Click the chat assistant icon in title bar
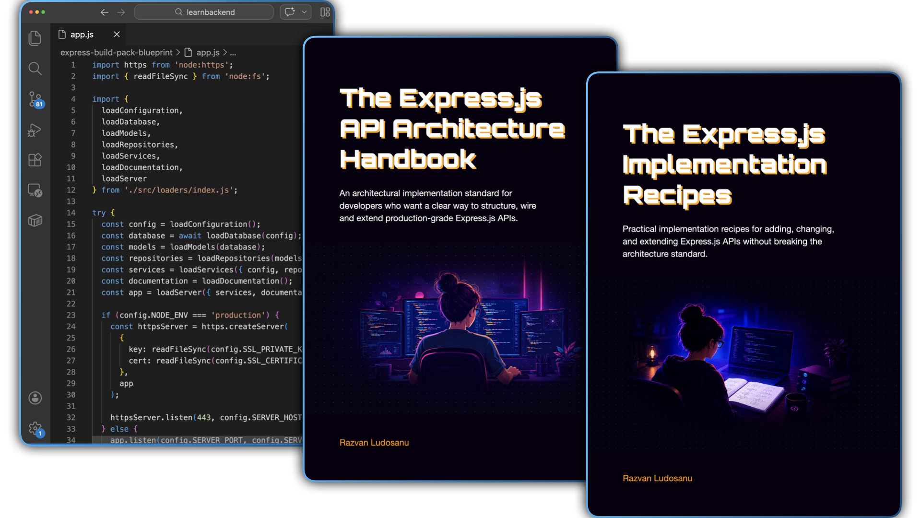Viewport: 921px width, 518px height. point(290,12)
